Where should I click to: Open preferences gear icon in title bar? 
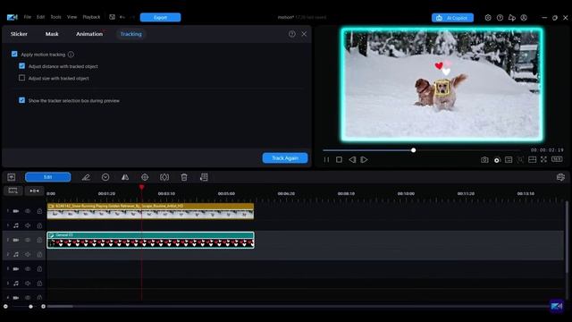pos(488,18)
